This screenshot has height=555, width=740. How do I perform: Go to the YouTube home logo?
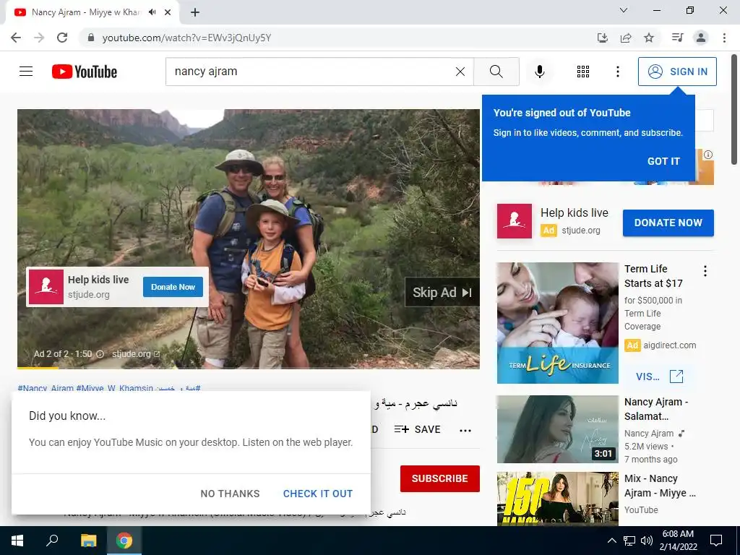click(x=85, y=72)
